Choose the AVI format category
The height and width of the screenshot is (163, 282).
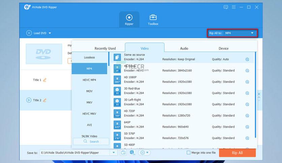89,125
